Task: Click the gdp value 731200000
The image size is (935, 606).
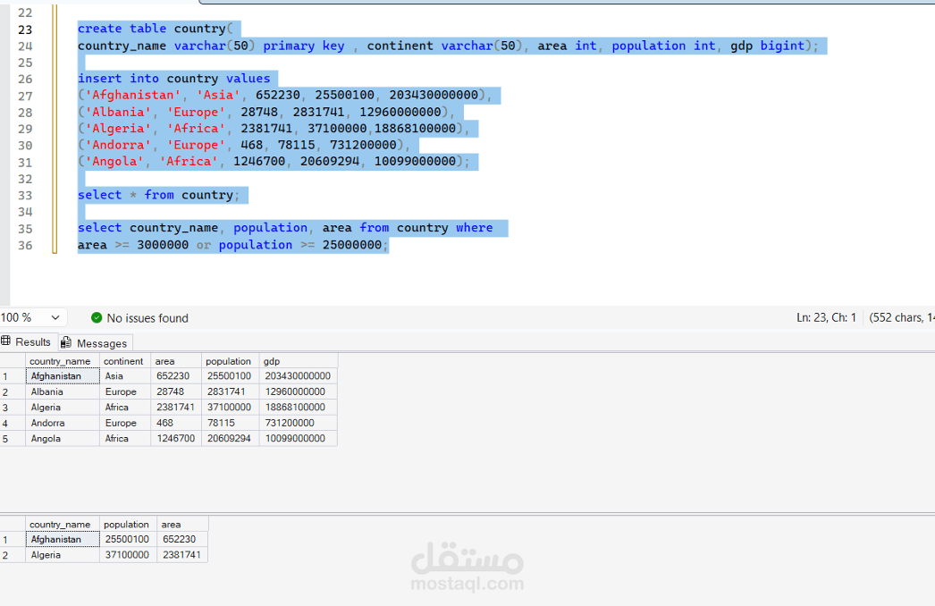Action: pos(299,423)
